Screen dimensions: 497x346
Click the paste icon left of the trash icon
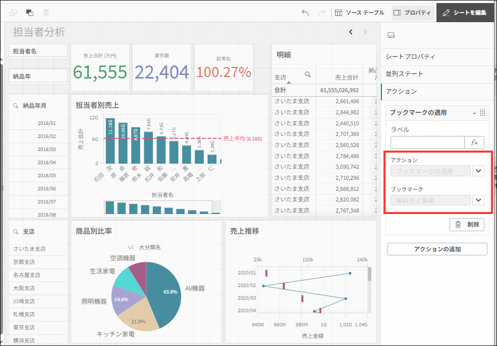point(30,13)
